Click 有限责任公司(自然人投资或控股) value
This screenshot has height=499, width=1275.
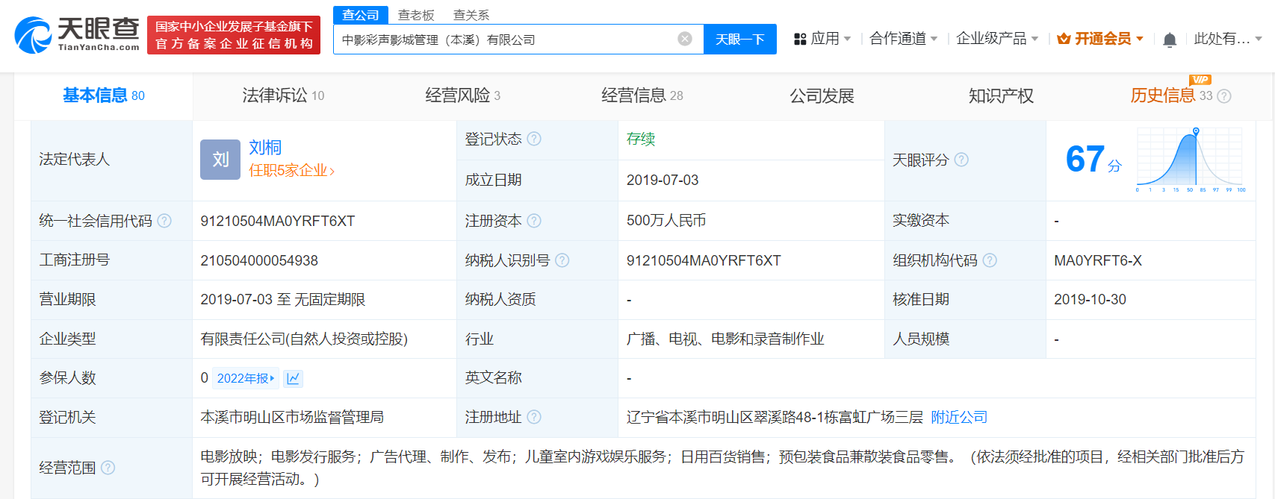(304, 339)
